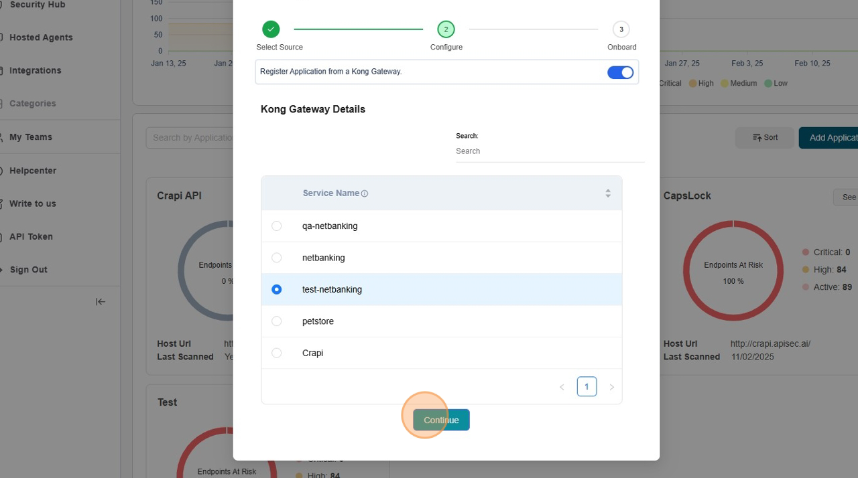Go to the previous table page

(562, 387)
